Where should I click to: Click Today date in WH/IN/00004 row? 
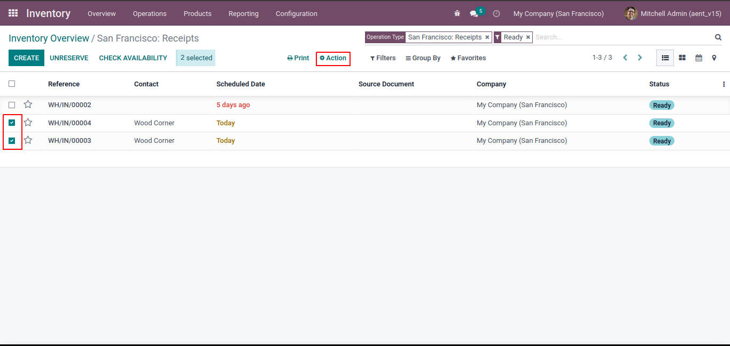coord(226,123)
